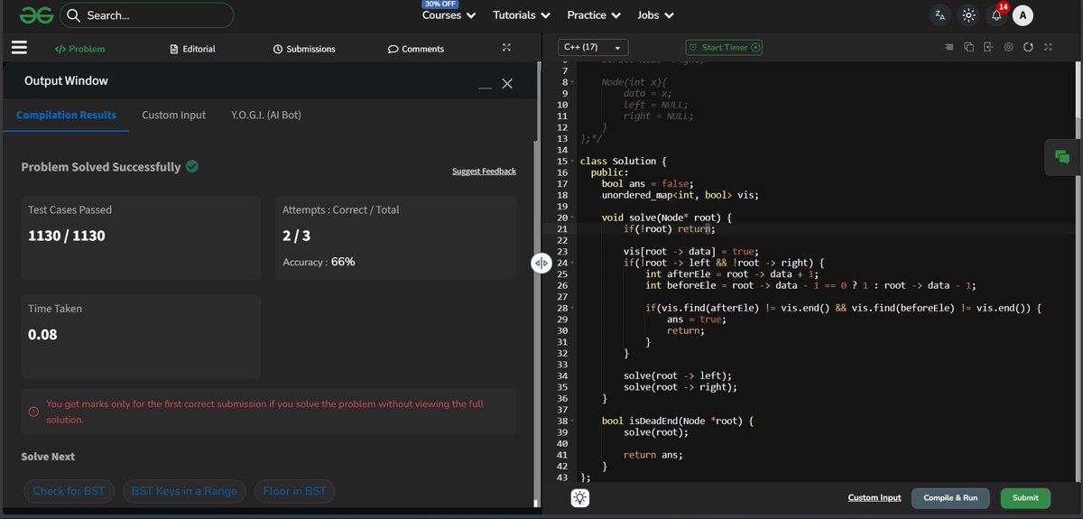The image size is (1083, 519).
Task: Expand the Tutorials dropdown menu
Action: tap(522, 15)
